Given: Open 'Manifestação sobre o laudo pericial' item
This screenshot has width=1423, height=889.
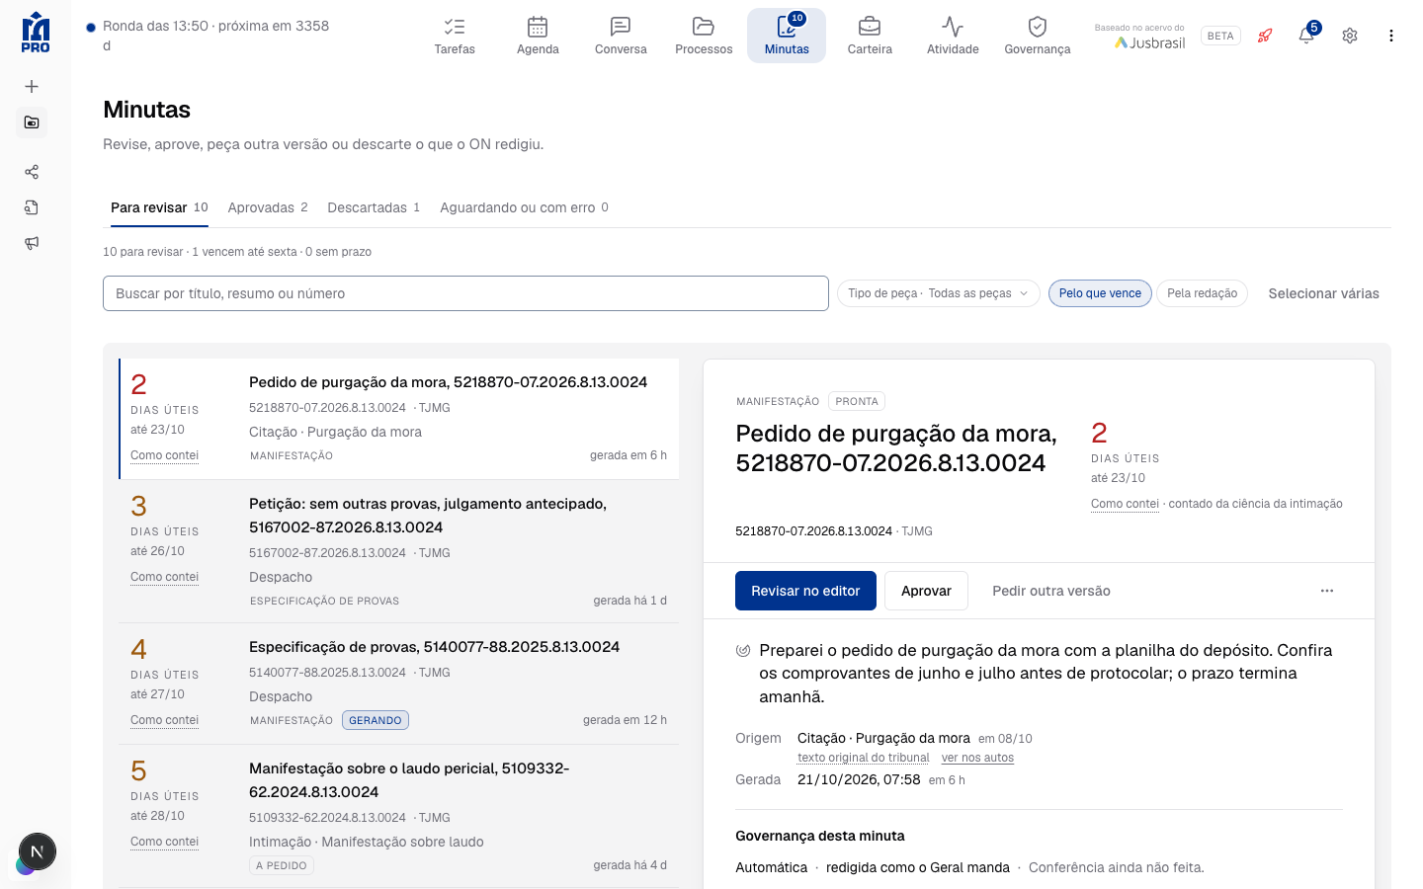Looking at the screenshot, I should click(x=399, y=816).
